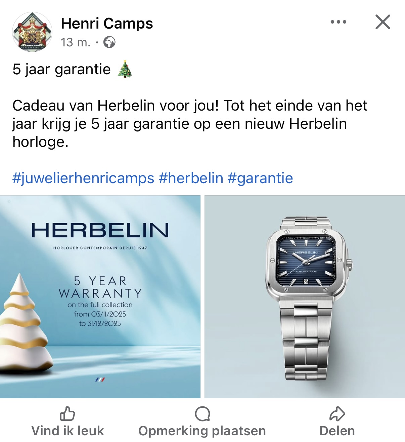Open the Henri Camps page name

[x=107, y=24]
